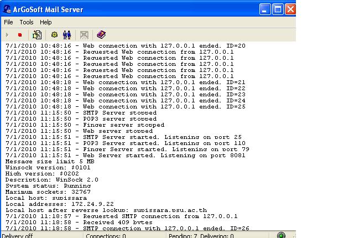Viewport: 354px width, 238px height.
Task: Select log line ending 'ID=23'
Action: 126,95
